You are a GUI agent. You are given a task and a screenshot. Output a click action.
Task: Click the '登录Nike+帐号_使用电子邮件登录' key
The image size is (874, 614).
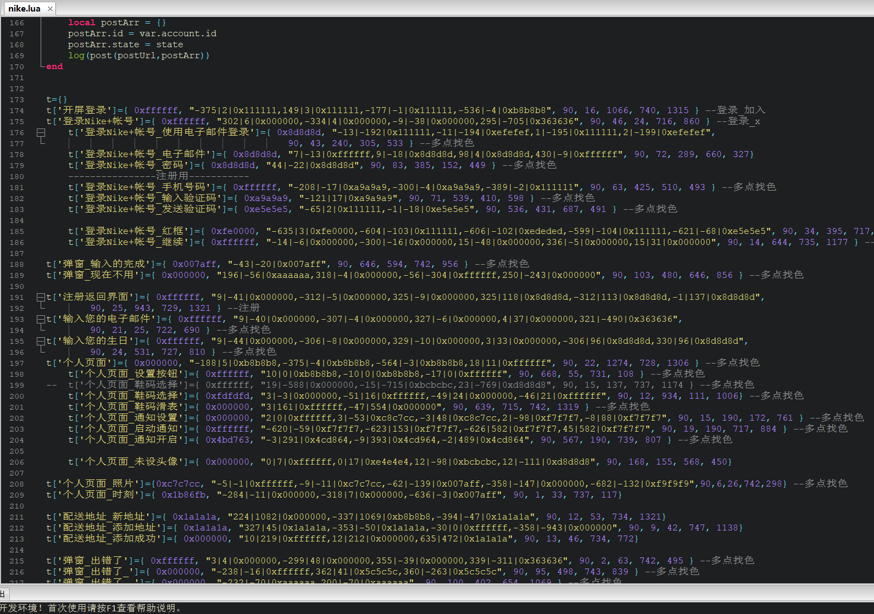[170, 132]
